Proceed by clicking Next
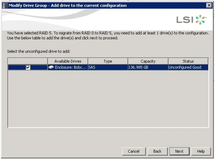Image resolution: width=215 pixels, height=159 pixels. point(179,151)
